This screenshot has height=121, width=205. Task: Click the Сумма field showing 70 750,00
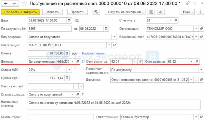46,53
